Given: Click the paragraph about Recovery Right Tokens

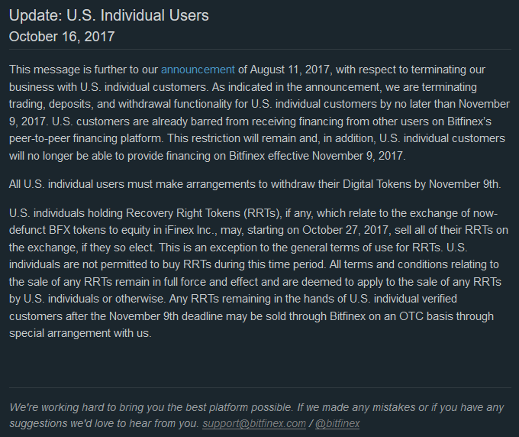Looking at the screenshot, I should click(259, 273).
